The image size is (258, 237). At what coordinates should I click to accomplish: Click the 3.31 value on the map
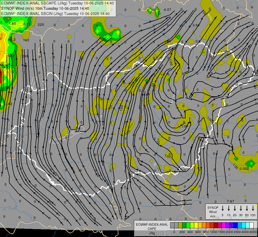coord(27,24)
